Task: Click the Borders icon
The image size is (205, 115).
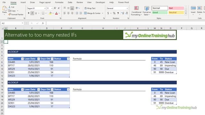Action: click(43, 13)
